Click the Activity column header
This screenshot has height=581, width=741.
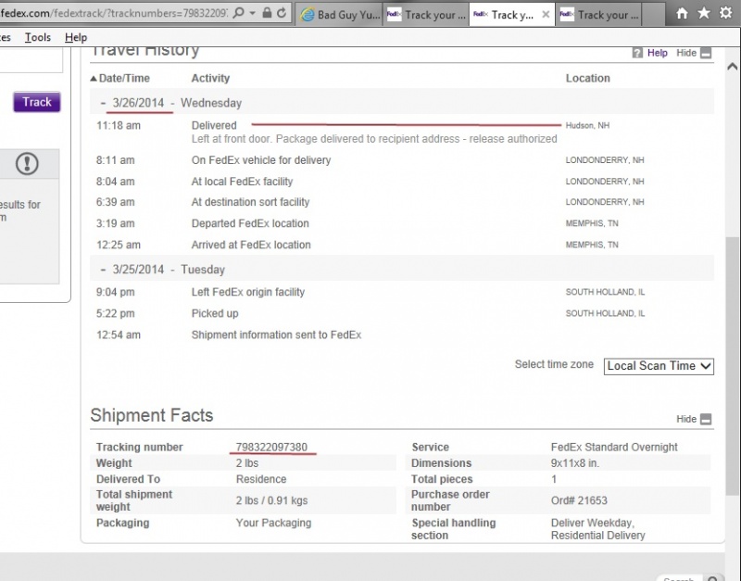[x=210, y=79]
